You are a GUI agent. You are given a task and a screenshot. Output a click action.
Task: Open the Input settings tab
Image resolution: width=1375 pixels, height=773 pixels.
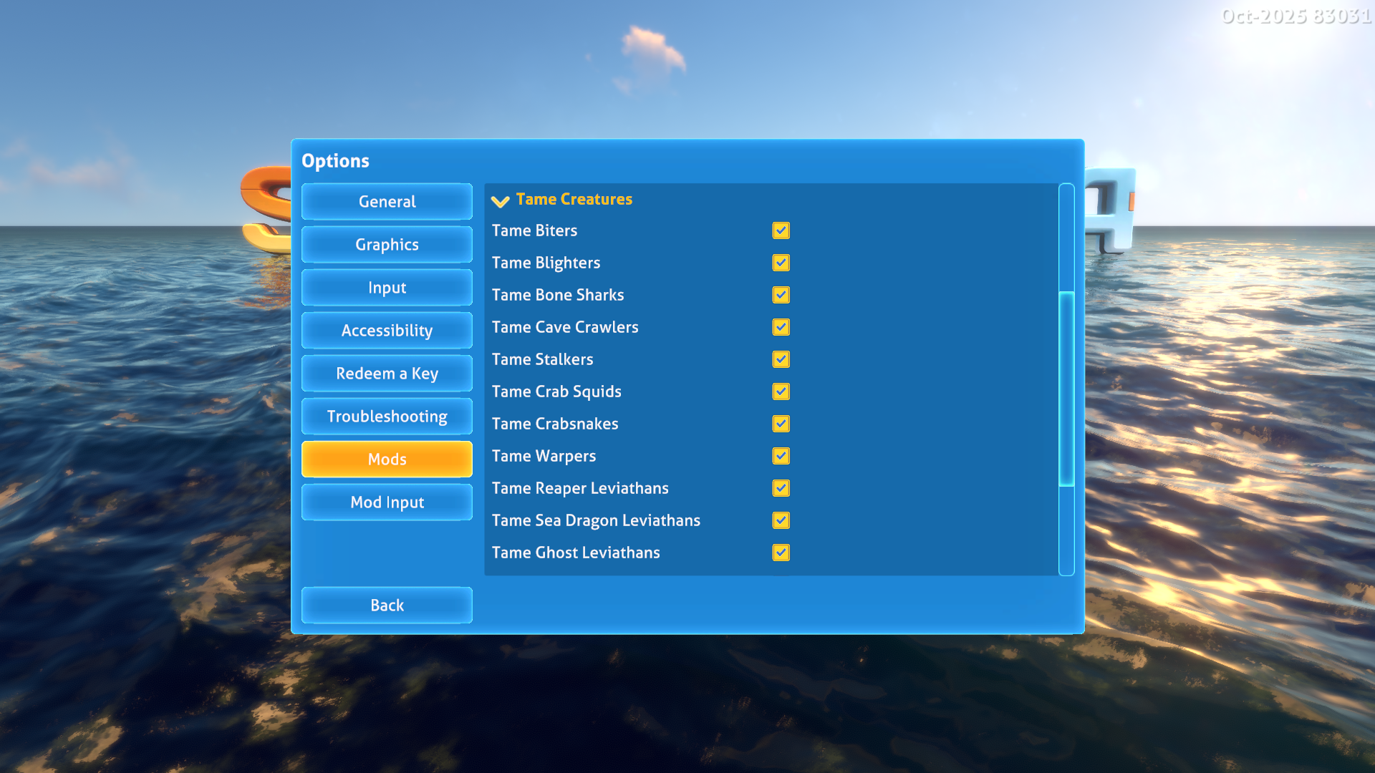(387, 288)
